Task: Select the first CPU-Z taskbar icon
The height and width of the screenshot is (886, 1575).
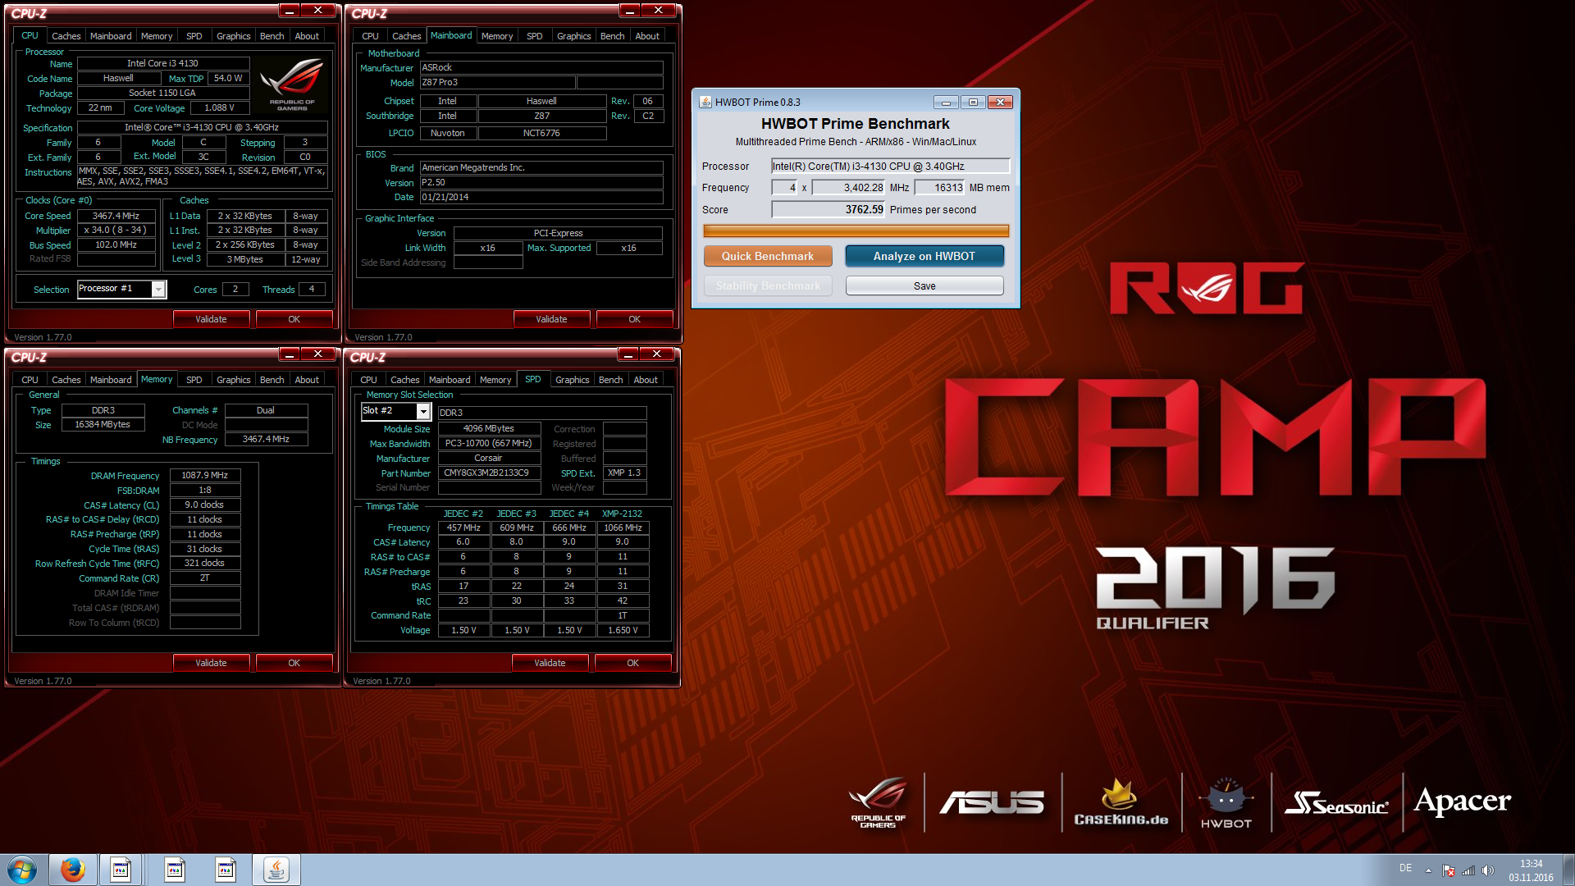Action: (121, 870)
